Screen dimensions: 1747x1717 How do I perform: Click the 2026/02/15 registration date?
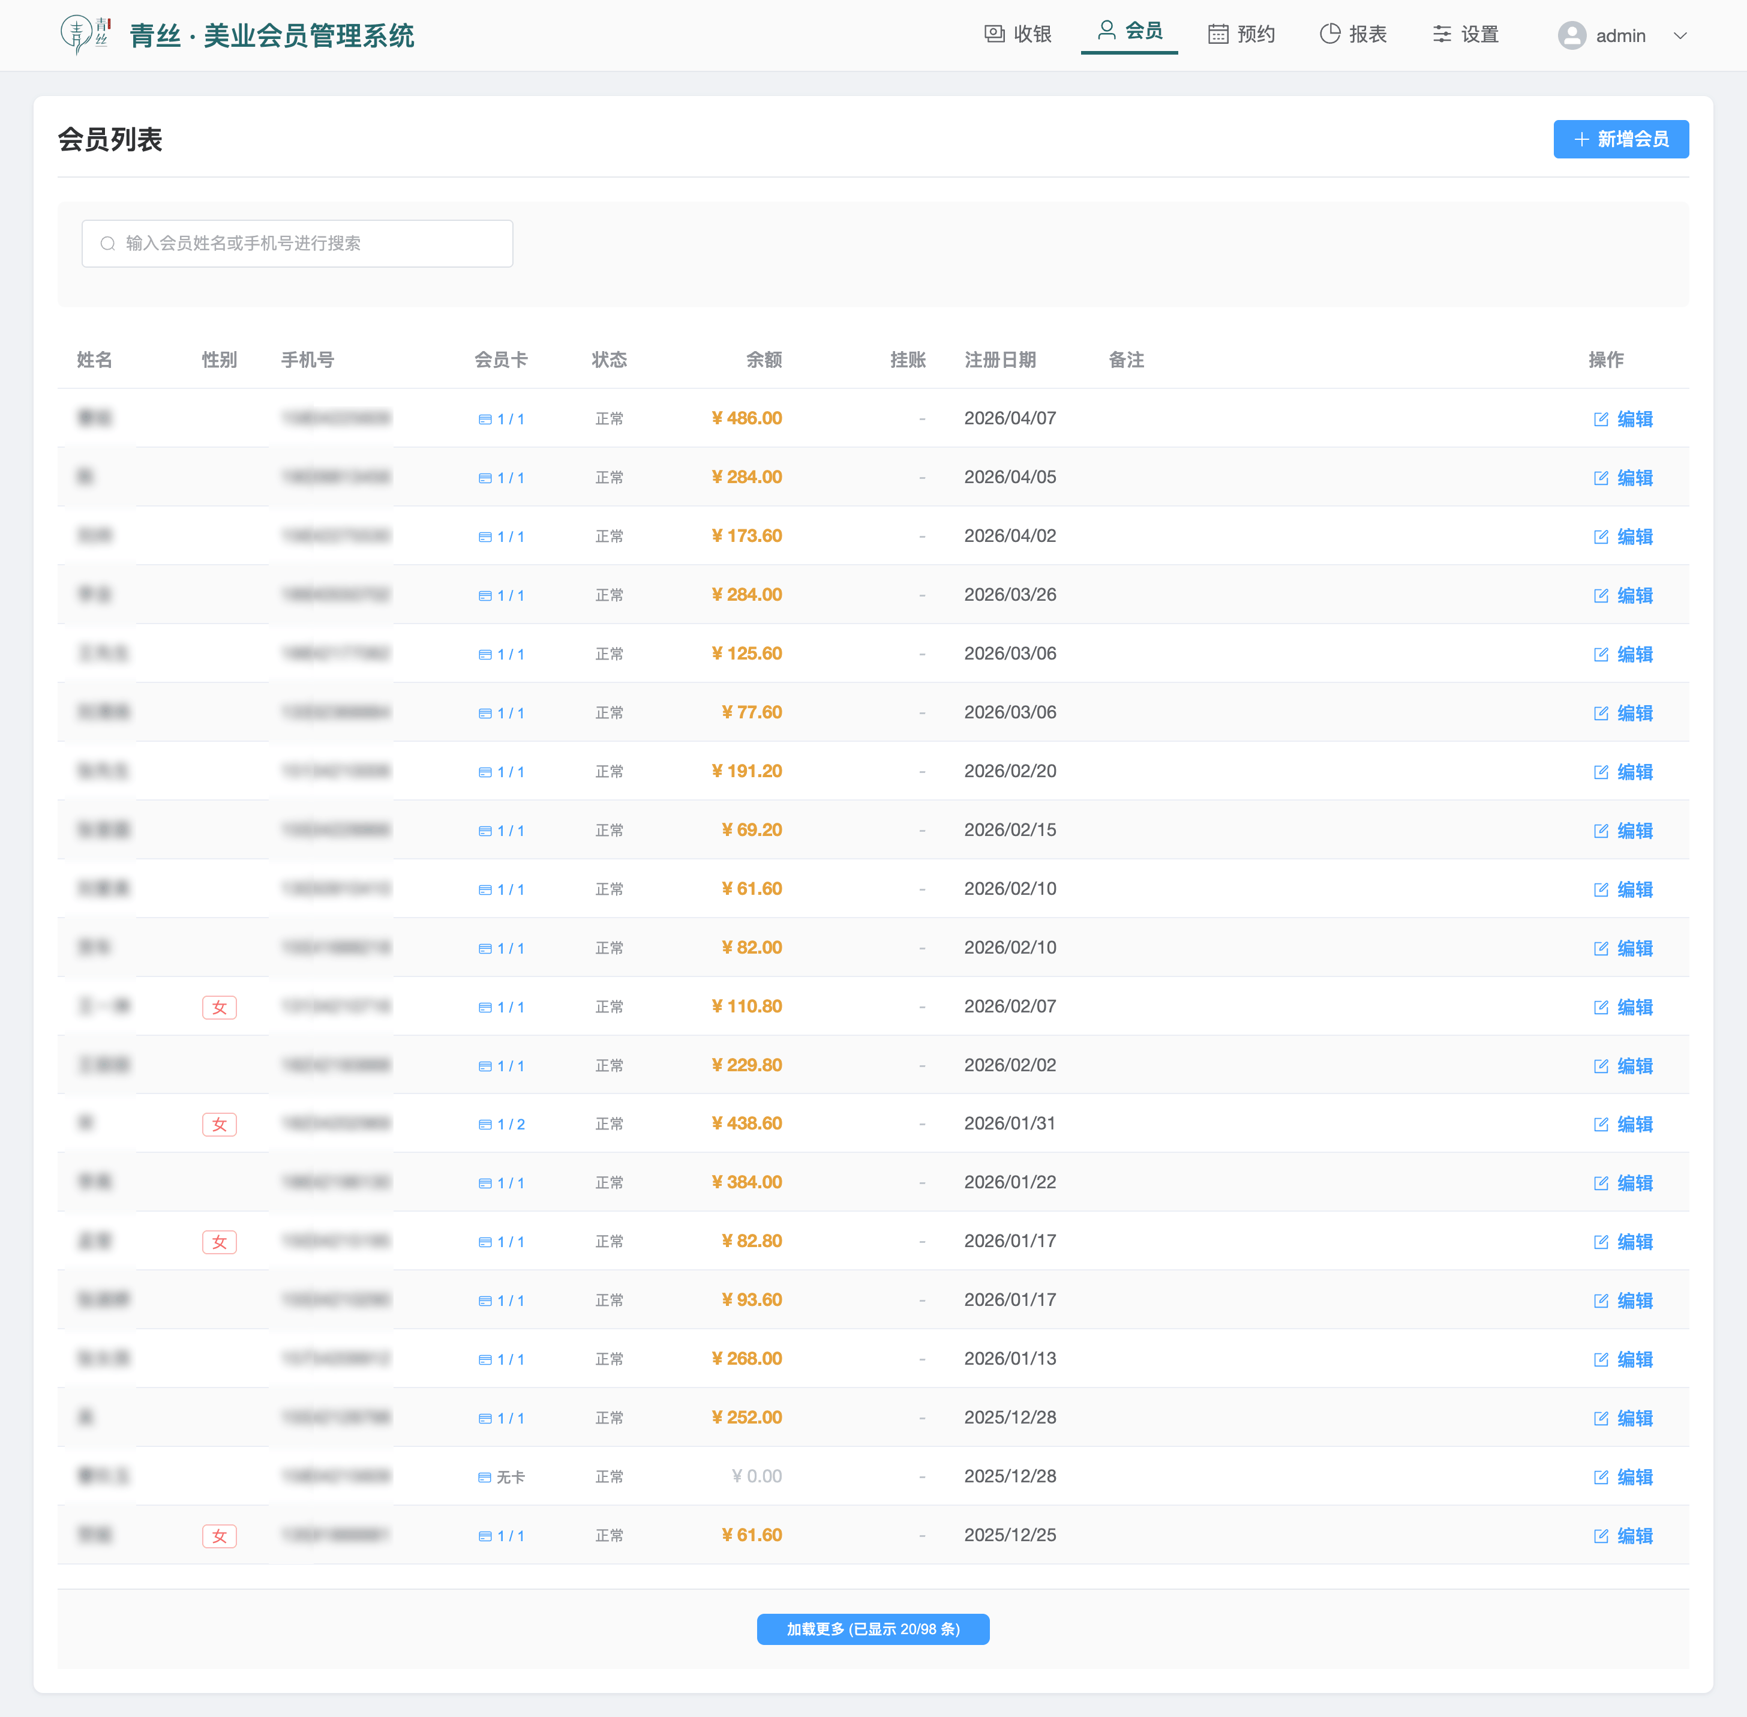click(x=1010, y=829)
